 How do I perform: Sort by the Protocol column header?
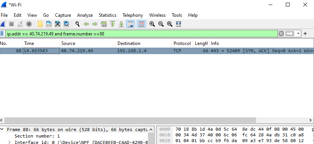[x=182, y=43]
